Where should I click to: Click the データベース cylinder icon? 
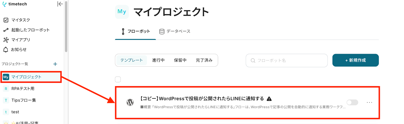tap(162, 31)
